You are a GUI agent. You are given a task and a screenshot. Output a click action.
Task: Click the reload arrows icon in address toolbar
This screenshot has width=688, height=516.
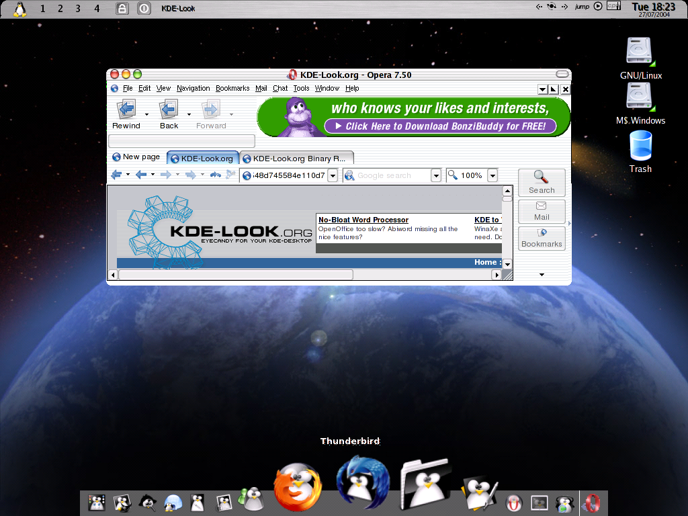(x=216, y=175)
